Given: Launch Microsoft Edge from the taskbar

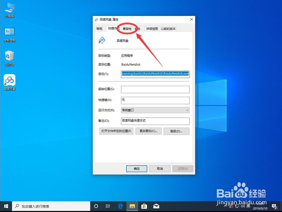Looking at the screenshot, I should click(120, 206).
